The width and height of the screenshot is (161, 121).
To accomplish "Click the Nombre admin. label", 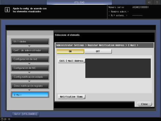I will 119,12.
